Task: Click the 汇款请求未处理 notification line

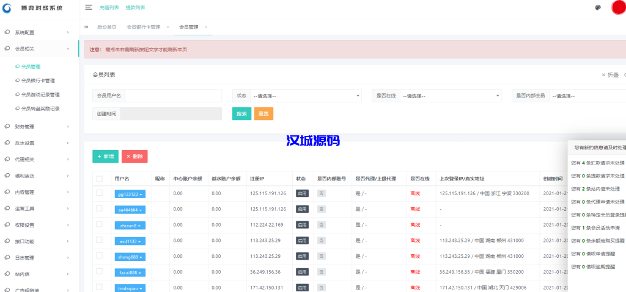Action: 598,163
